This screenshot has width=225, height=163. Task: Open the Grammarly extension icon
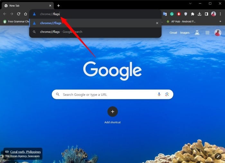(172, 14)
